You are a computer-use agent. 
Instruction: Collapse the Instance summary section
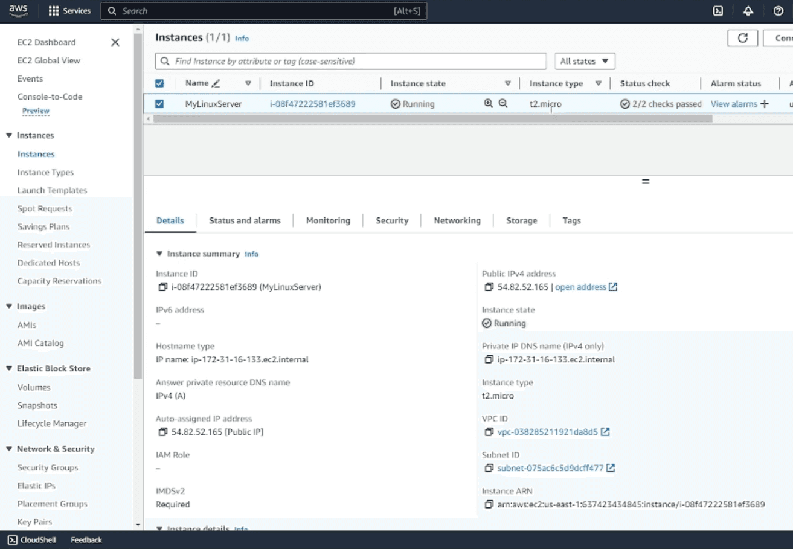[x=159, y=254]
